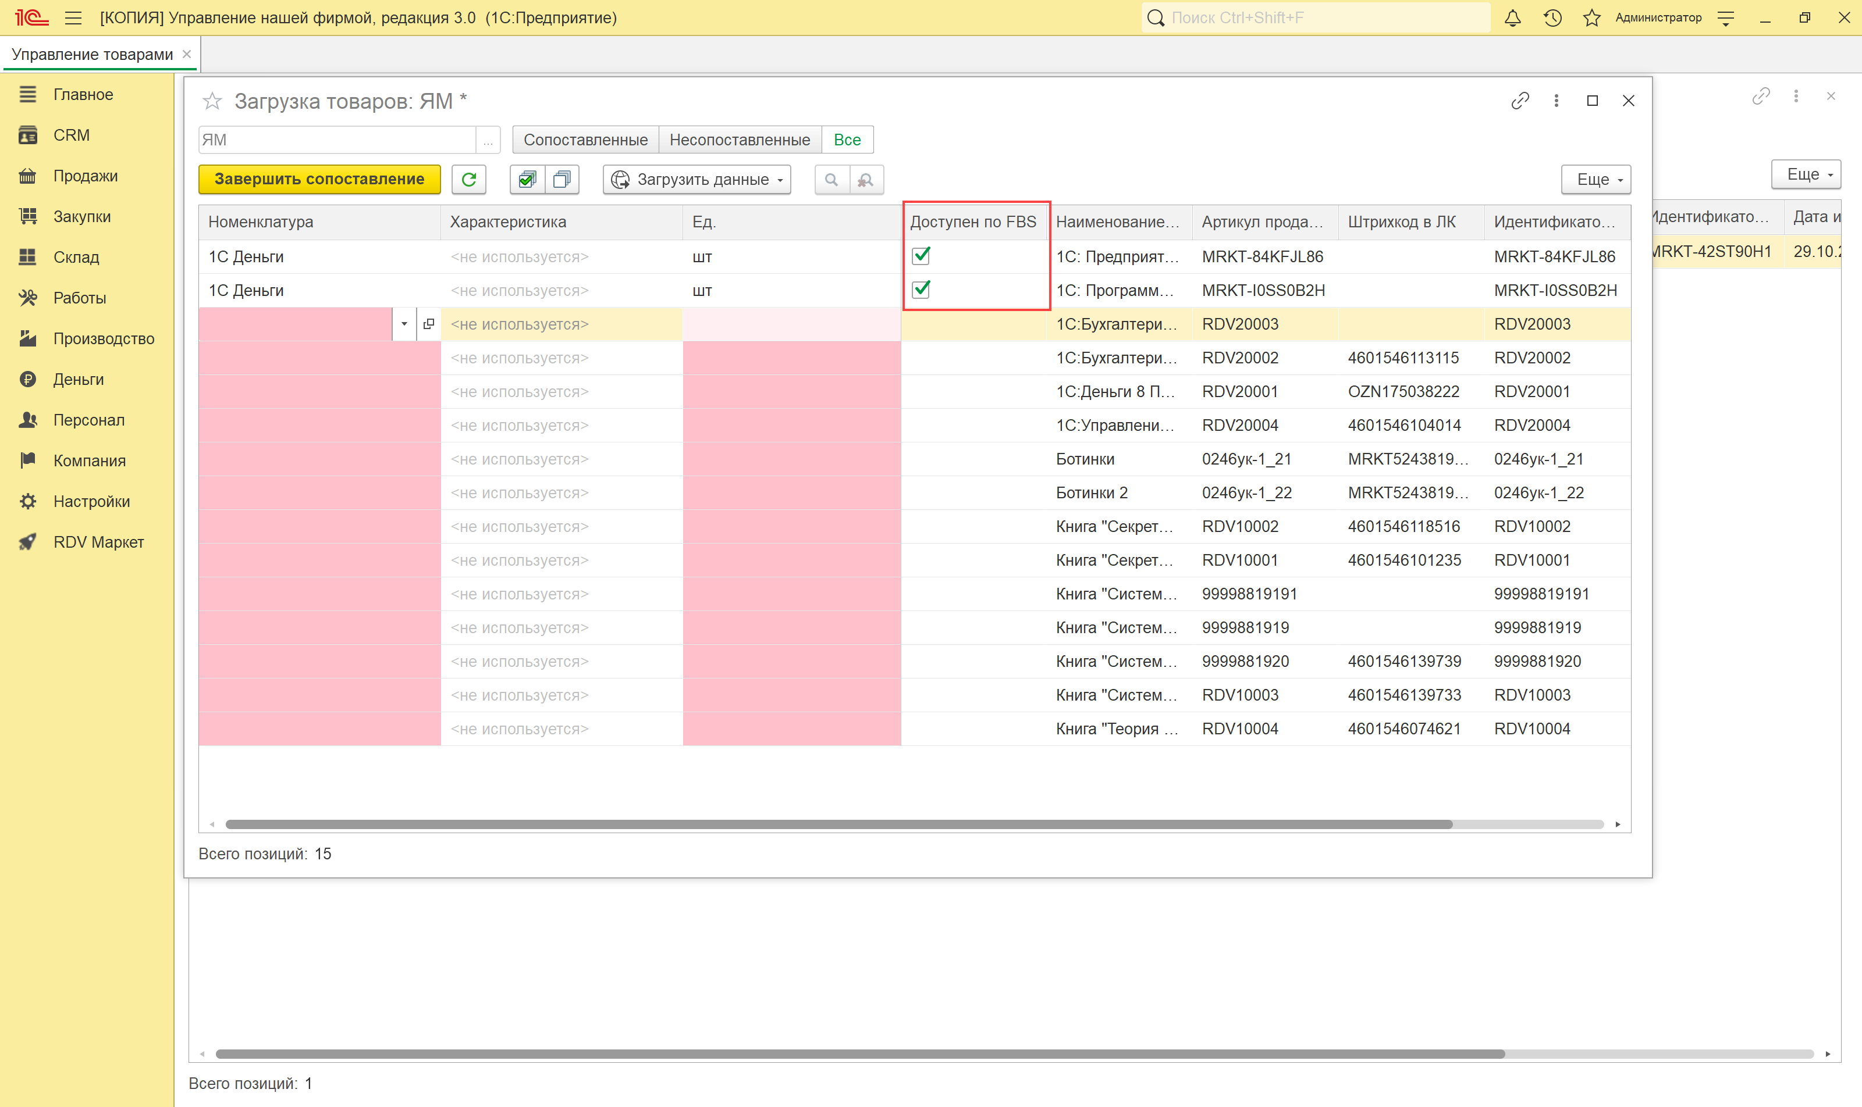Click the magnifier find icon
Screen dimensions: 1862x1107
pos(831,179)
